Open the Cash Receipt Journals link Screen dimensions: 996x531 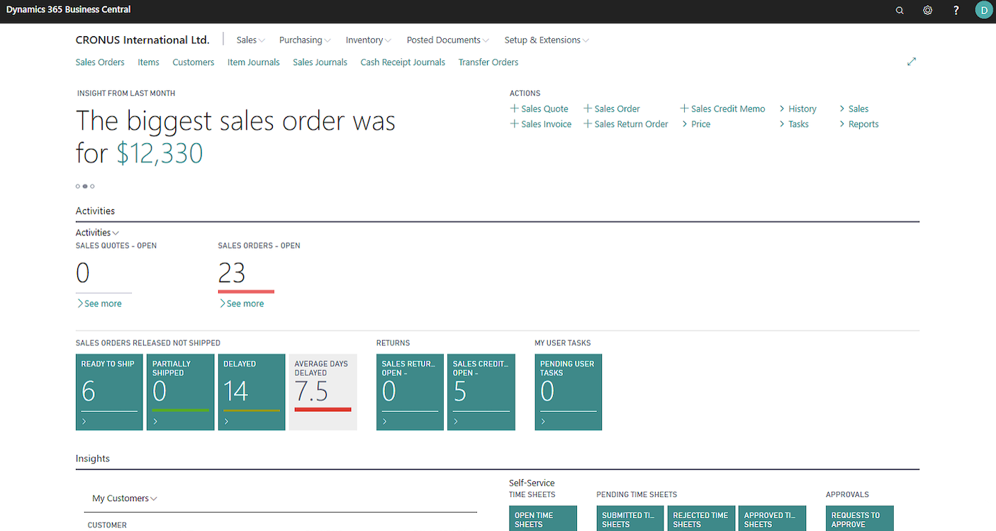[x=403, y=62]
